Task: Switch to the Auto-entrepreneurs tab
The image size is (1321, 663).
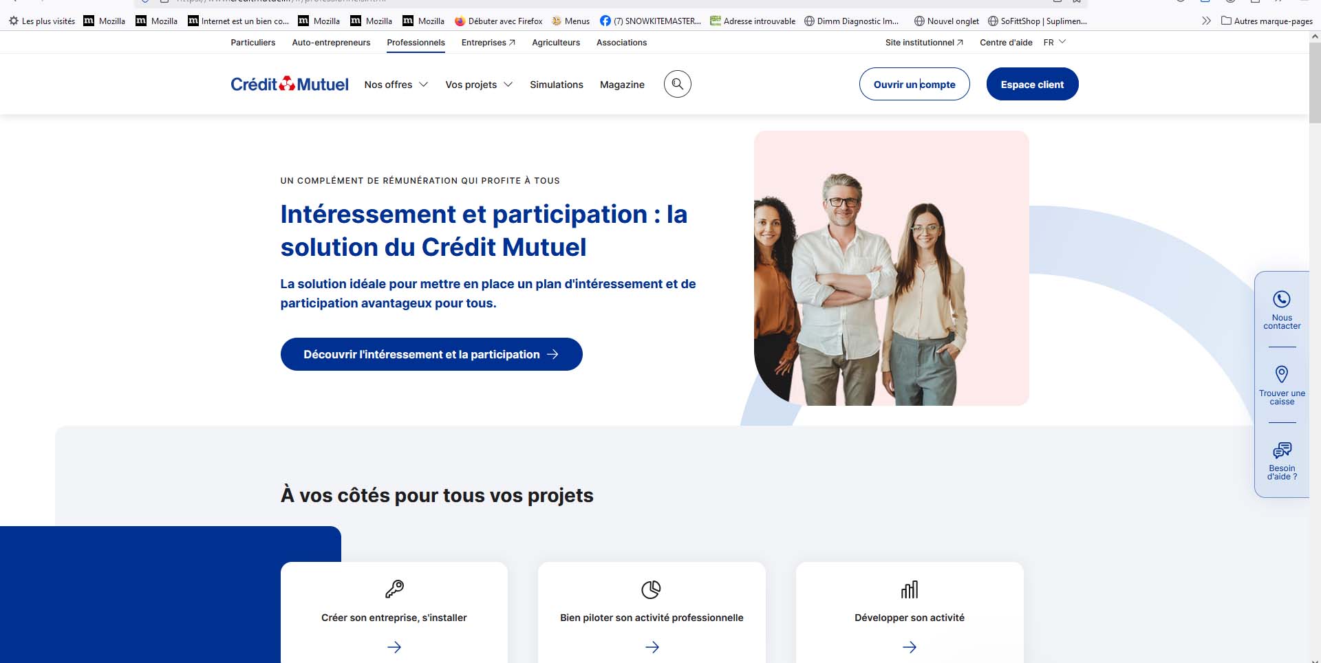Action: 331,42
